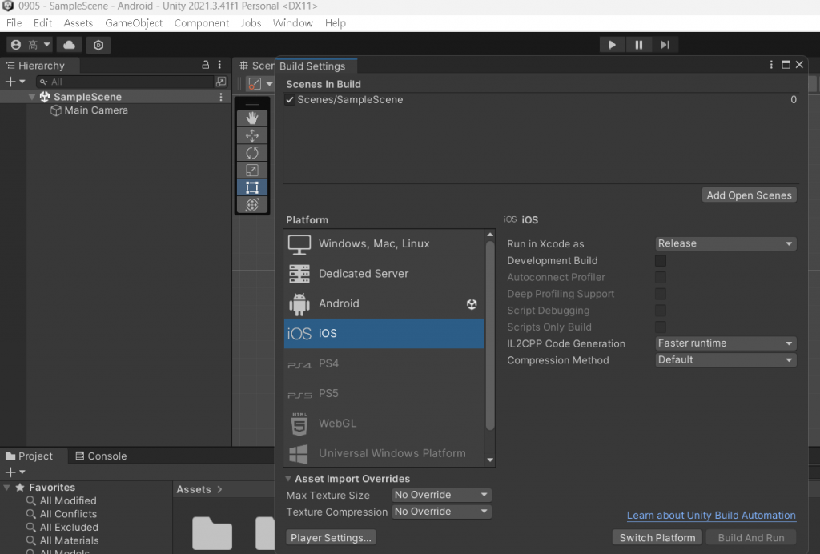
Task: Select Main Camera in Hierarchy
Action: tap(96, 110)
